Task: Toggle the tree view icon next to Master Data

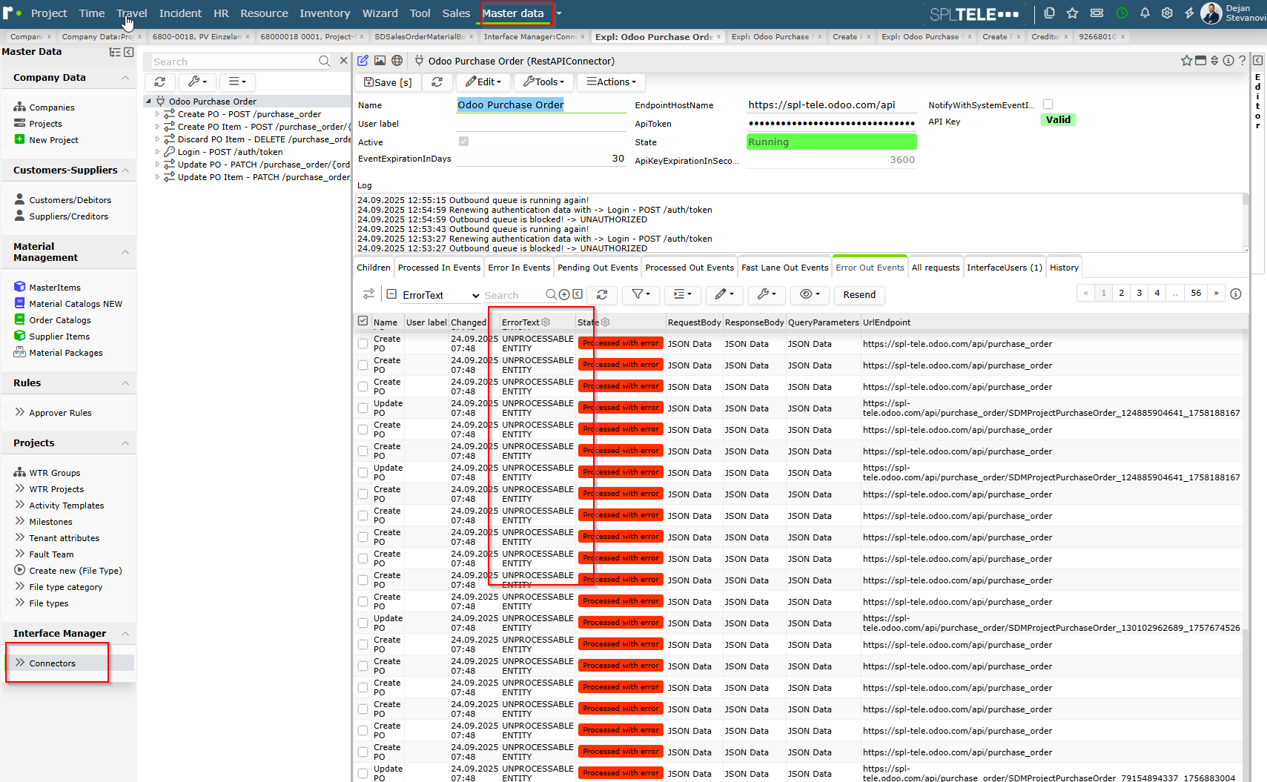Action: (x=115, y=52)
